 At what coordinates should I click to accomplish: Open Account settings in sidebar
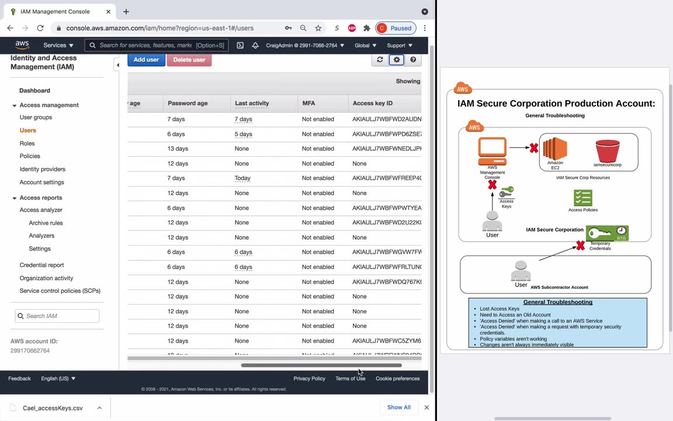pyautogui.click(x=41, y=182)
